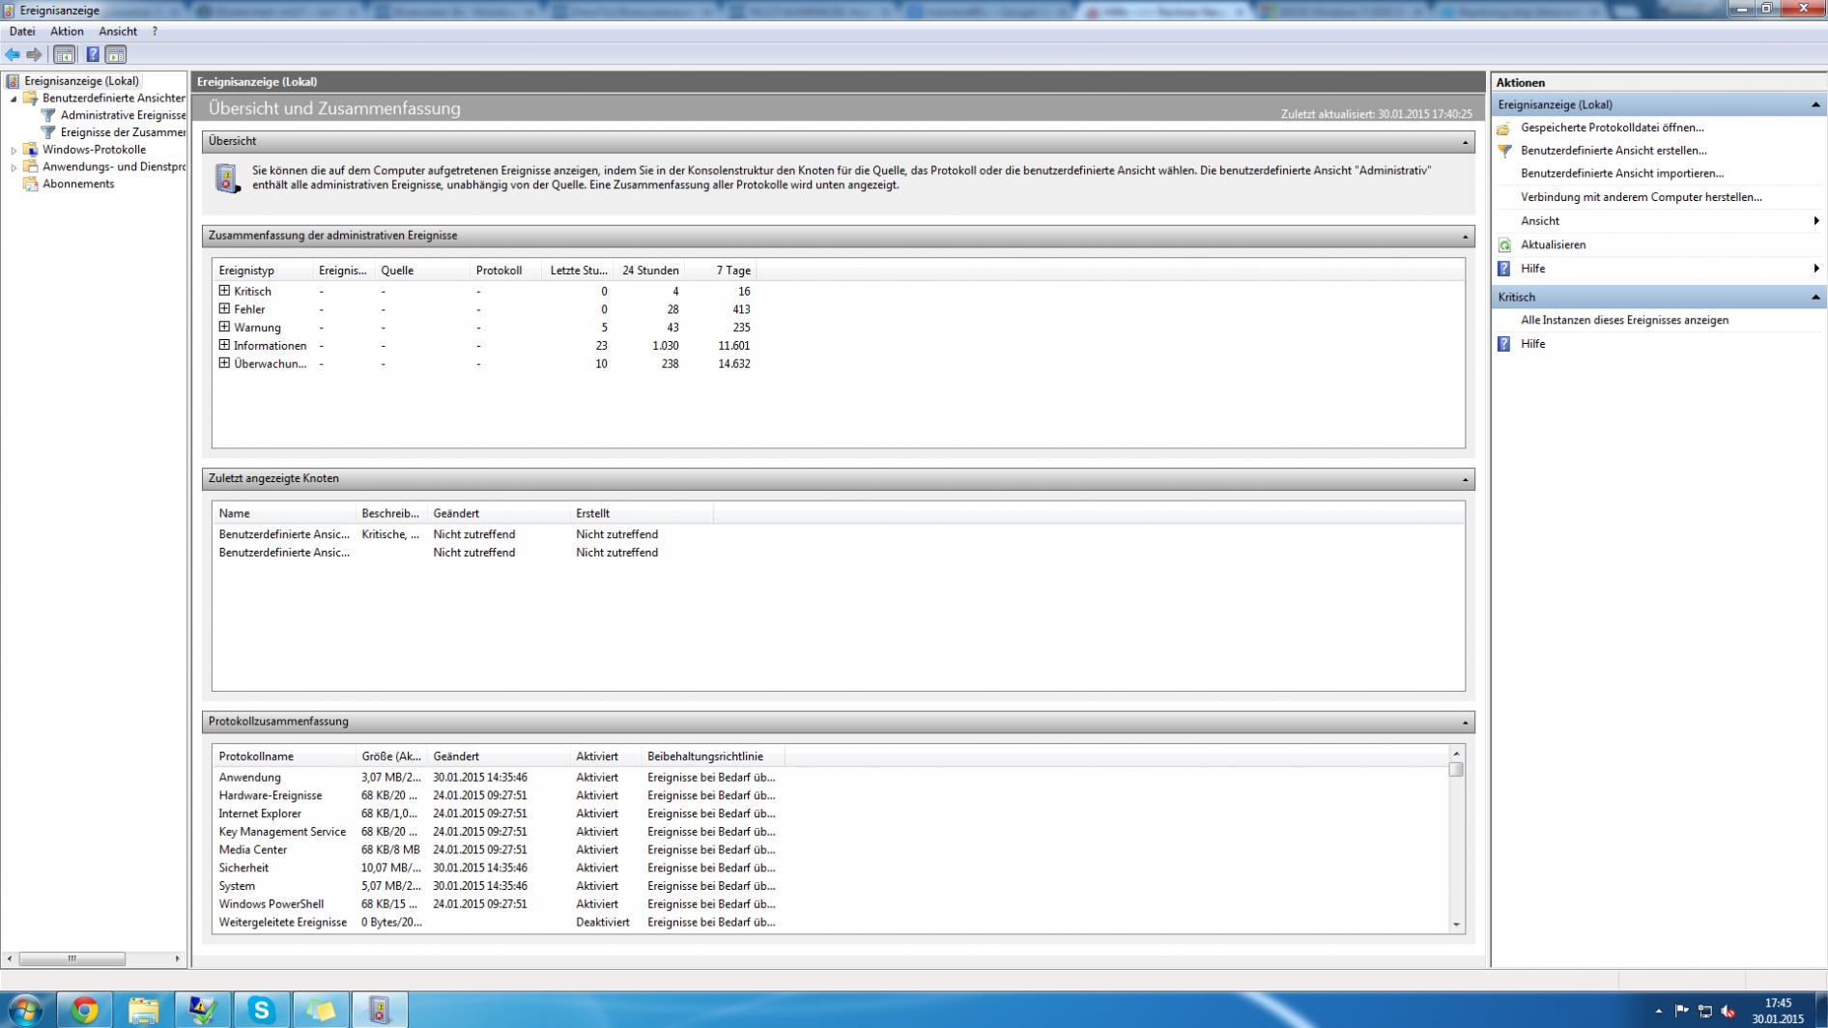
Task: Click the Action Center flag tray icon
Action: 1682,1011
